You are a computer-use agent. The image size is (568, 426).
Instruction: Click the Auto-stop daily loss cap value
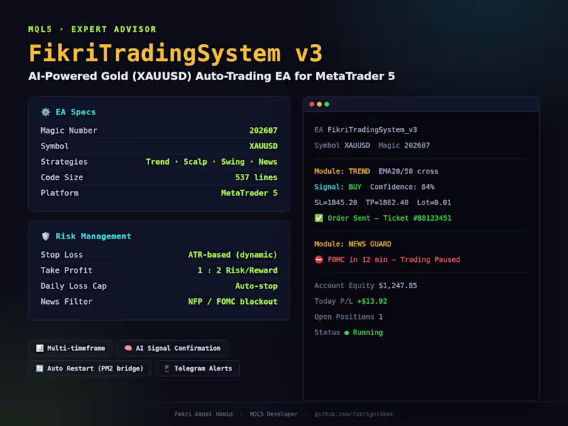coord(256,286)
